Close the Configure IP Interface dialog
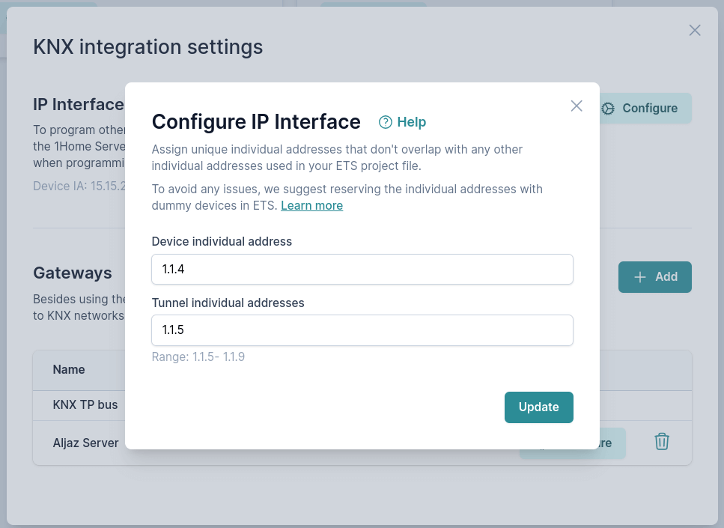The height and width of the screenshot is (528, 724). tap(577, 106)
